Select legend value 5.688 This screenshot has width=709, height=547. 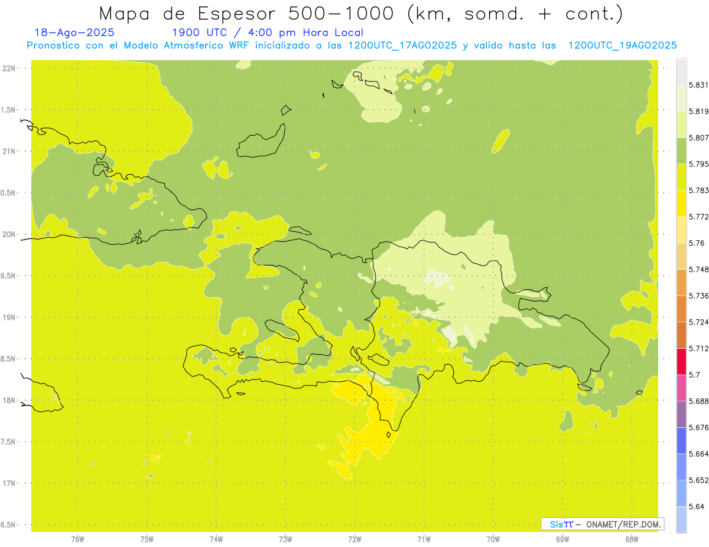tap(698, 401)
